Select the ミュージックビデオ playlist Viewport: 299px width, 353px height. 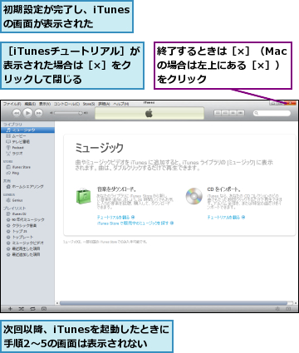tap(27, 243)
